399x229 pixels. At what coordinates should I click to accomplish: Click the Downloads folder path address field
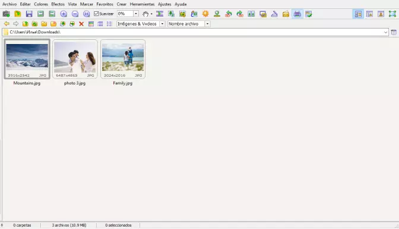pyautogui.click(x=195, y=32)
